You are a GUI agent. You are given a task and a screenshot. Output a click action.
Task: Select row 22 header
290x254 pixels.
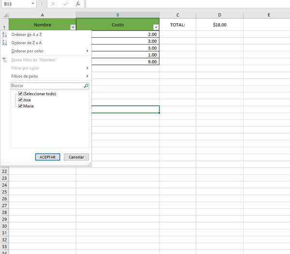[4, 171]
